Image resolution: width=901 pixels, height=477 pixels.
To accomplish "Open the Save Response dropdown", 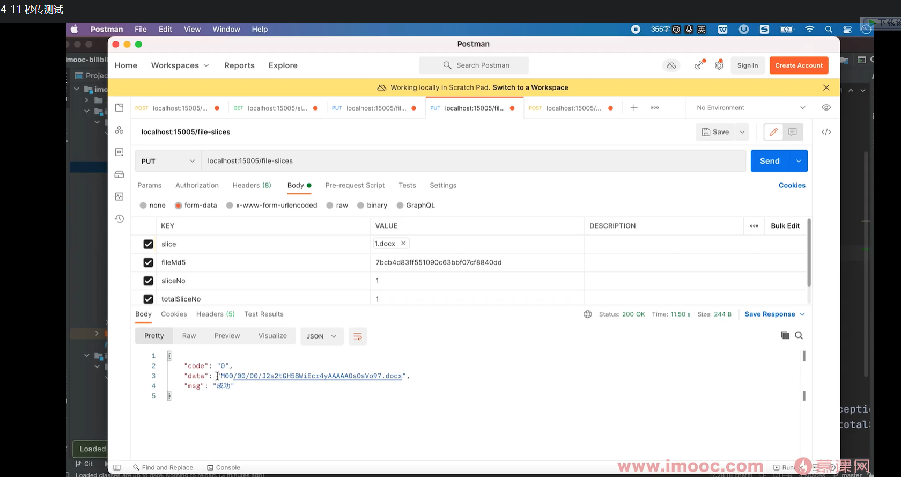I will click(x=775, y=314).
